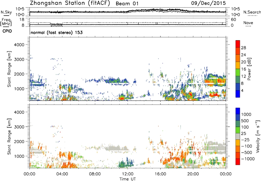Click the "Power [dB]" colorbar title
The width and height of the screenshot is (261, 181).
click(249, 69)
